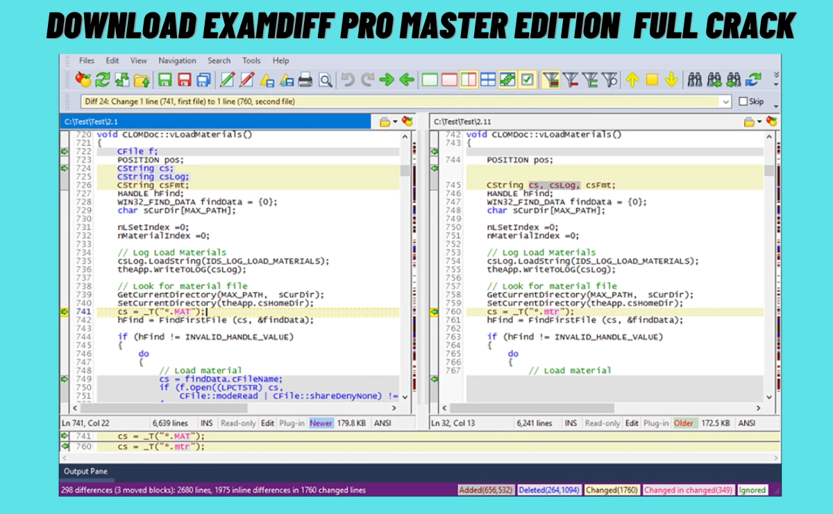Click the green Save first file icon
The width and height of the screenshot is (833, 514).
165,80
